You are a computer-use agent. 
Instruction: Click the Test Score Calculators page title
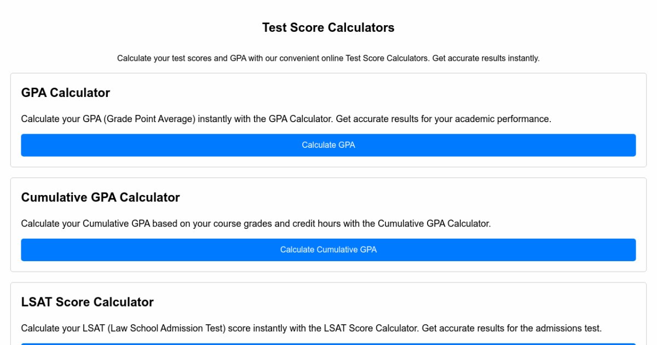click(x=328, y=28)
